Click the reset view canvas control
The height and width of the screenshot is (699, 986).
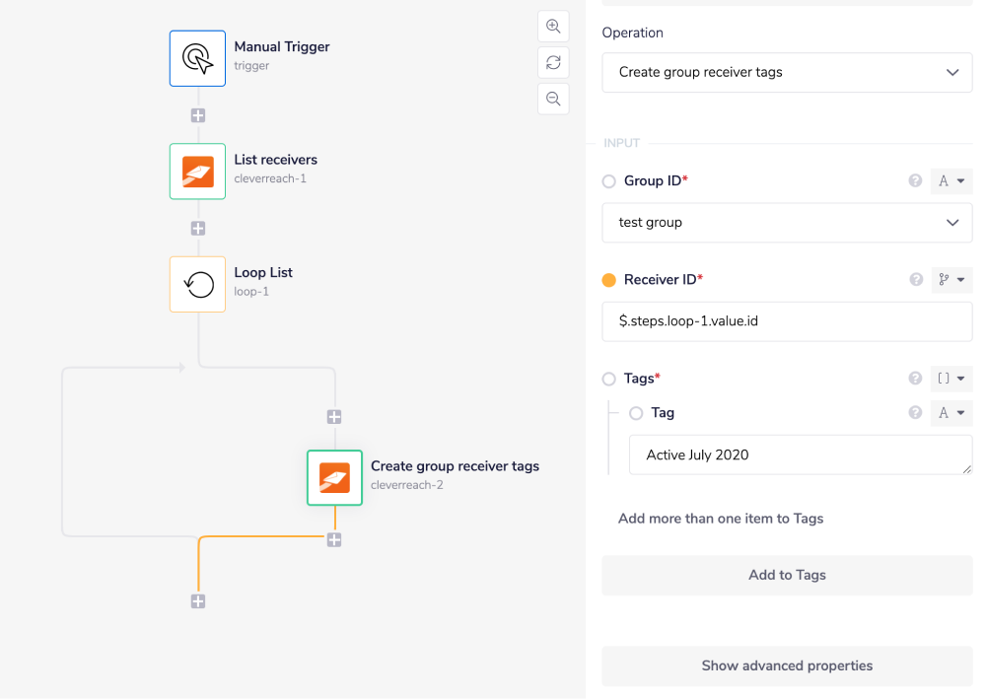tap(553, 62)
